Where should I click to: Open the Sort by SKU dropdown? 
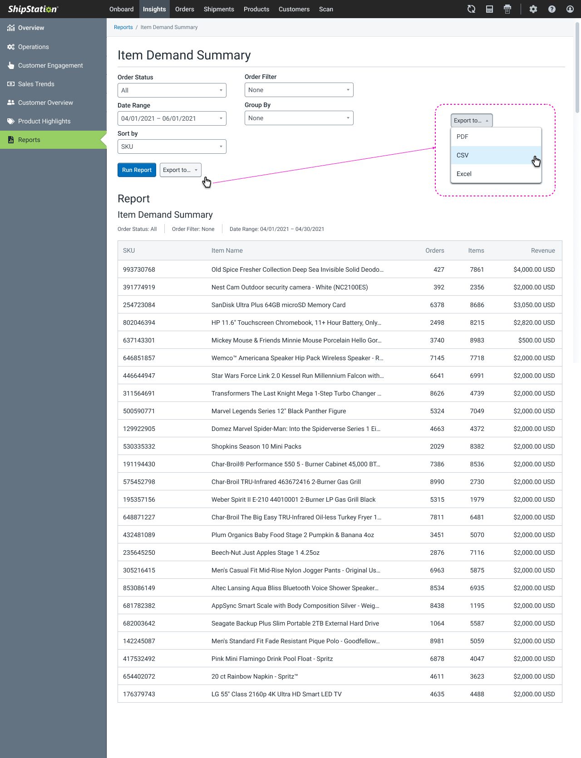click(x=172, y=147)
